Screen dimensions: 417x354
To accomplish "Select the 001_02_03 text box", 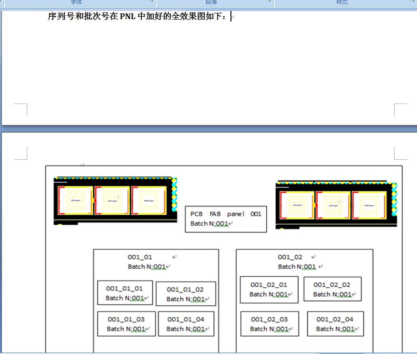I will pyautogui.click(x=270, y=324).
